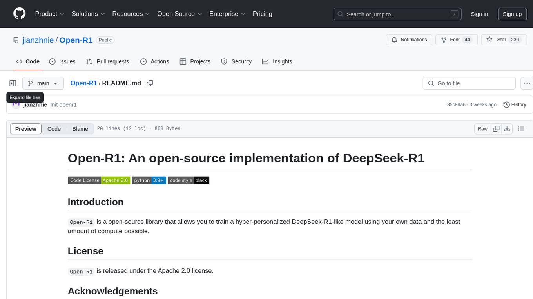Open the Projects tab
The width and height of the screenshot is (533, 299).
pos(195,61)
